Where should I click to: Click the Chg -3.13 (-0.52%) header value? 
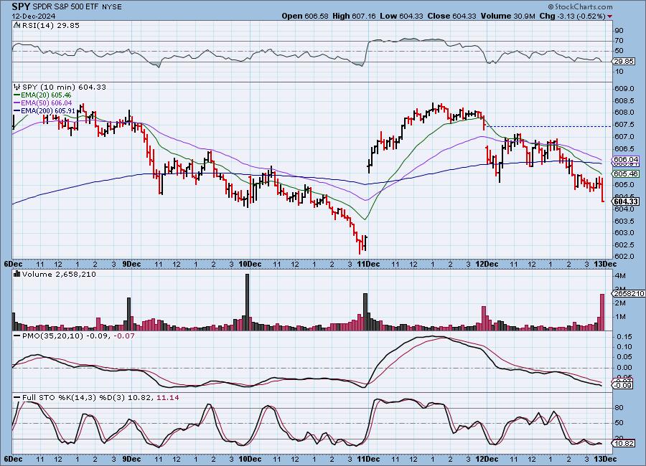572,16
